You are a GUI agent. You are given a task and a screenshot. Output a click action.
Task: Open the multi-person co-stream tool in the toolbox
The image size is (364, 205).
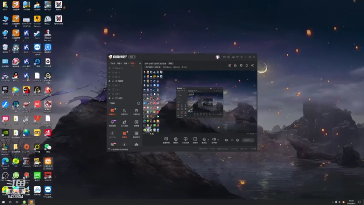(x=124, y=123)
